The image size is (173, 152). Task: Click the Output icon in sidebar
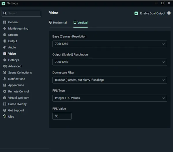tap(5, 41)
